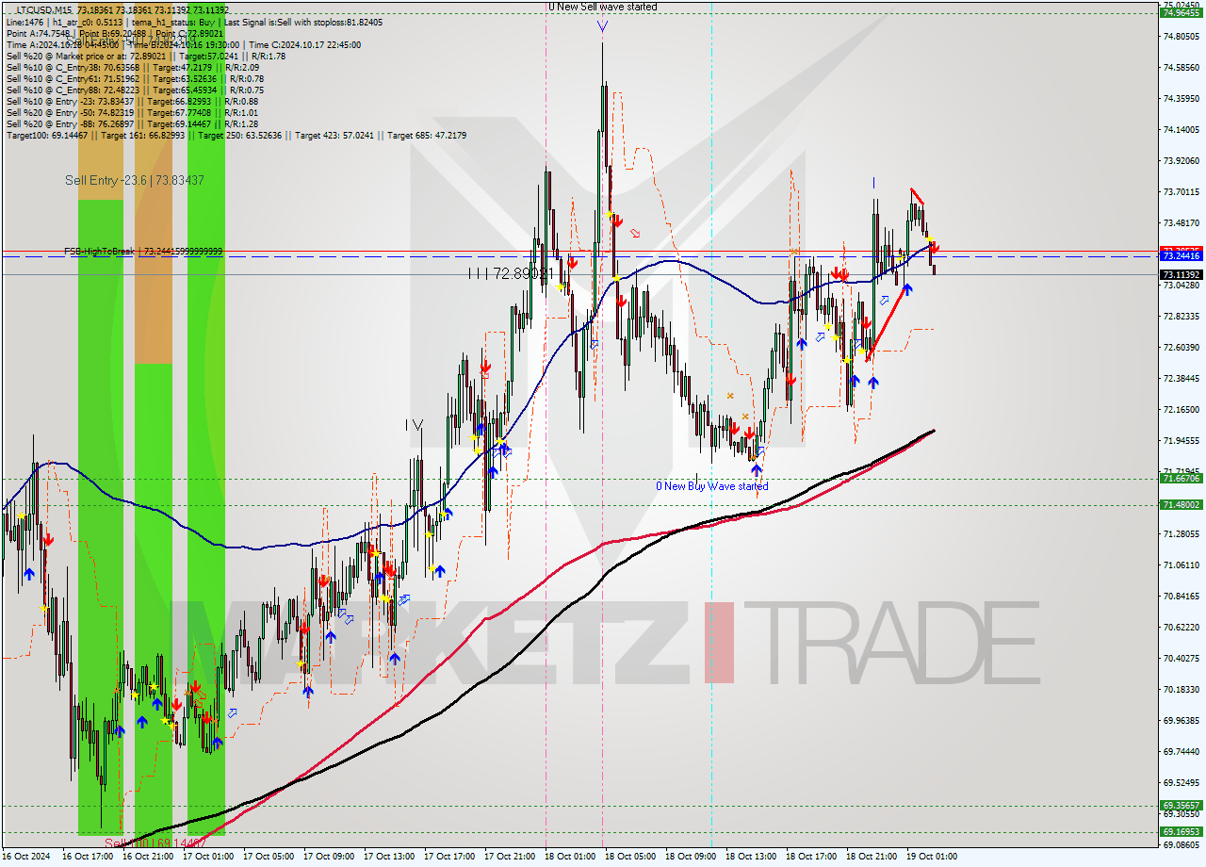
Task: Click the '18 Oct 17:00' time label
Action: [811, 856]
